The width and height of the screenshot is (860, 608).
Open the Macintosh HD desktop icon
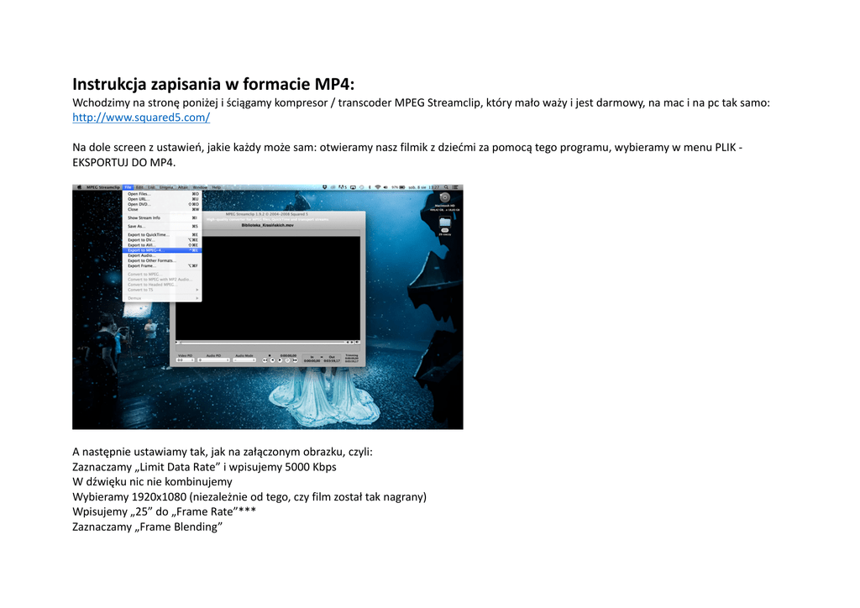[x=444, y=198]
